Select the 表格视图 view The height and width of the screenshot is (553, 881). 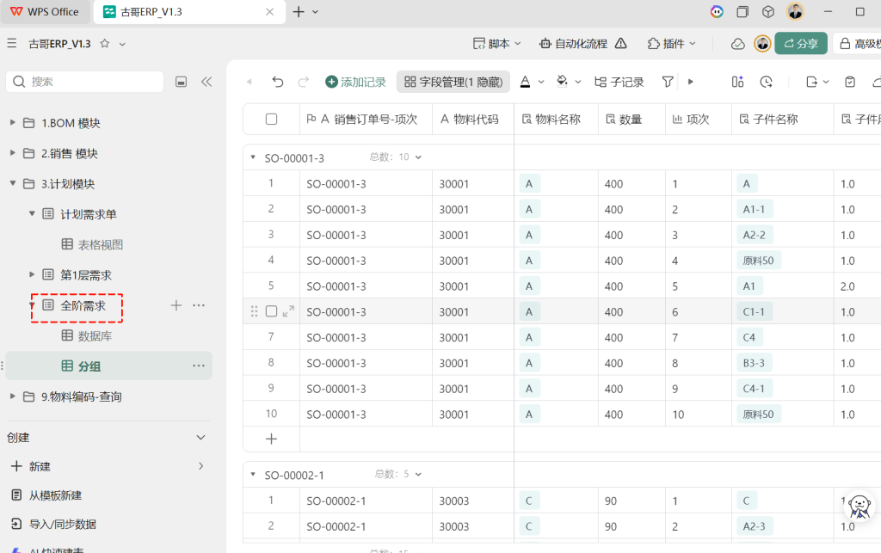click(x=101, y=244)
